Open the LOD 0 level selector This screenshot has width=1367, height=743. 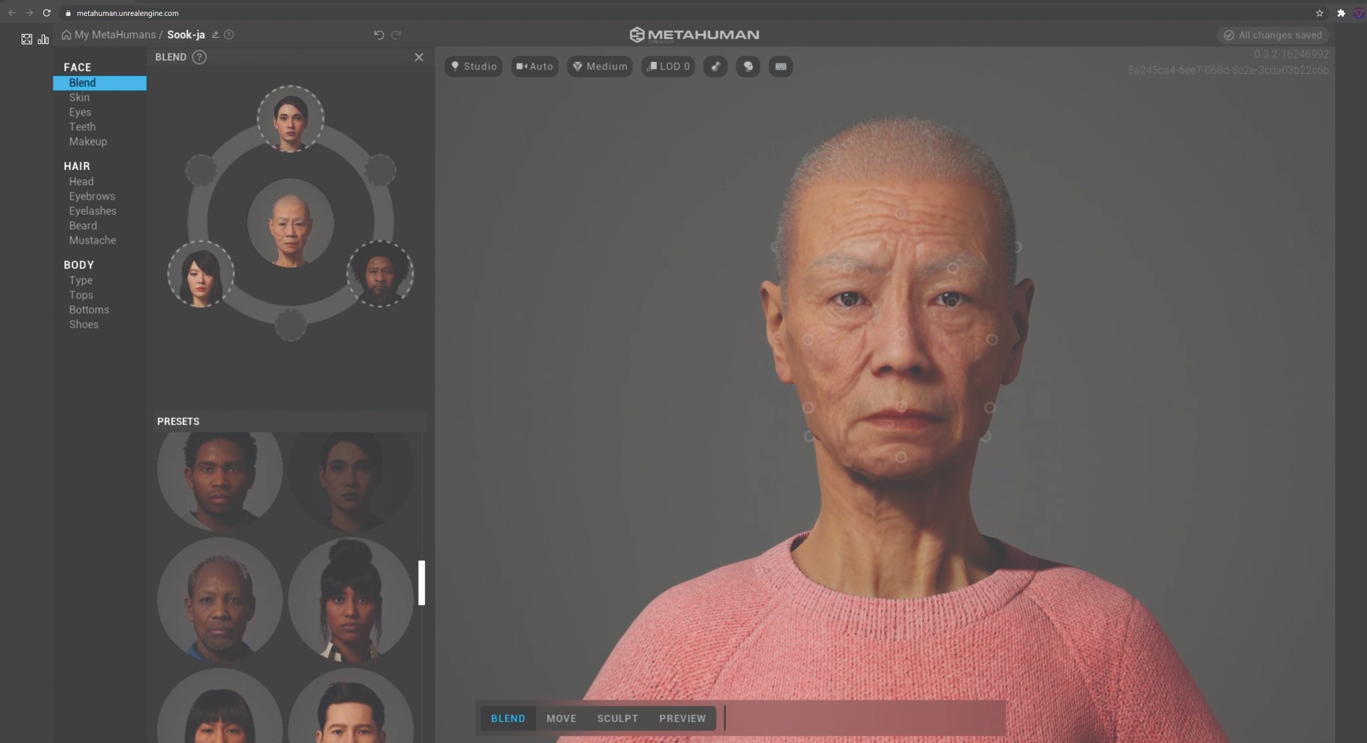668,66
